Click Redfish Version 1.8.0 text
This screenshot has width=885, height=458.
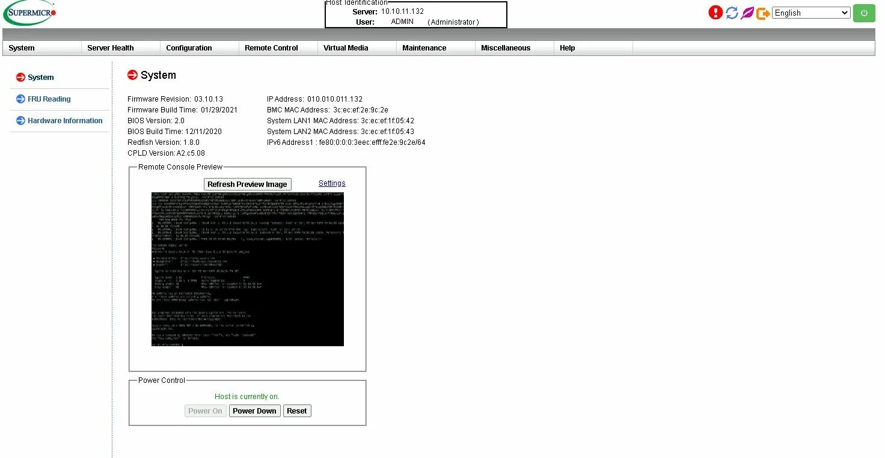click(x=164, y=142)
